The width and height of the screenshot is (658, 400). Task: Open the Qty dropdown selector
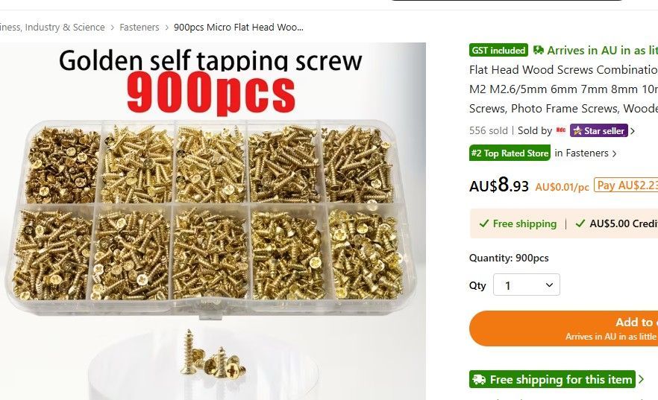coord(527,285)
